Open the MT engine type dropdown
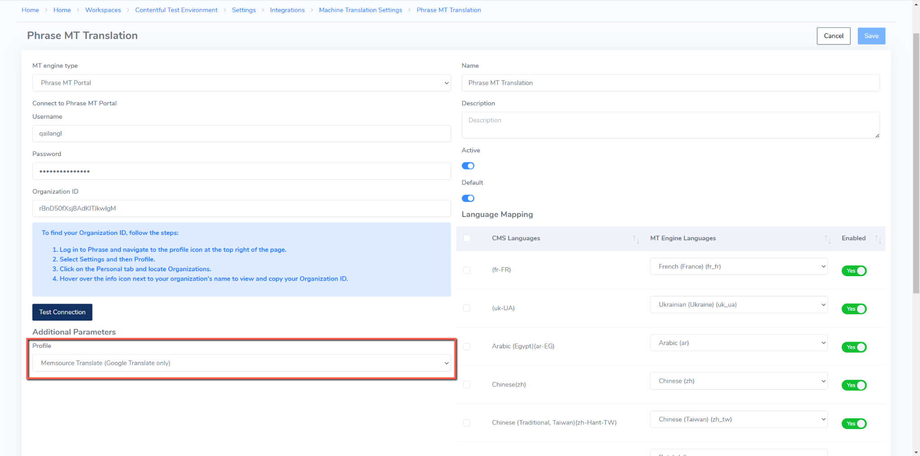The height and width of the screenshot is (456, 920). (241, 83)
